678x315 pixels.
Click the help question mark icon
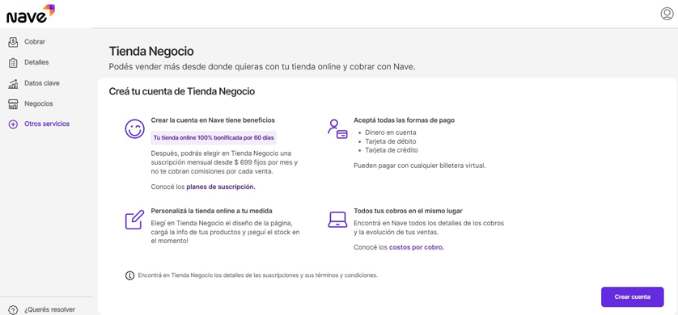coord(14,310)
